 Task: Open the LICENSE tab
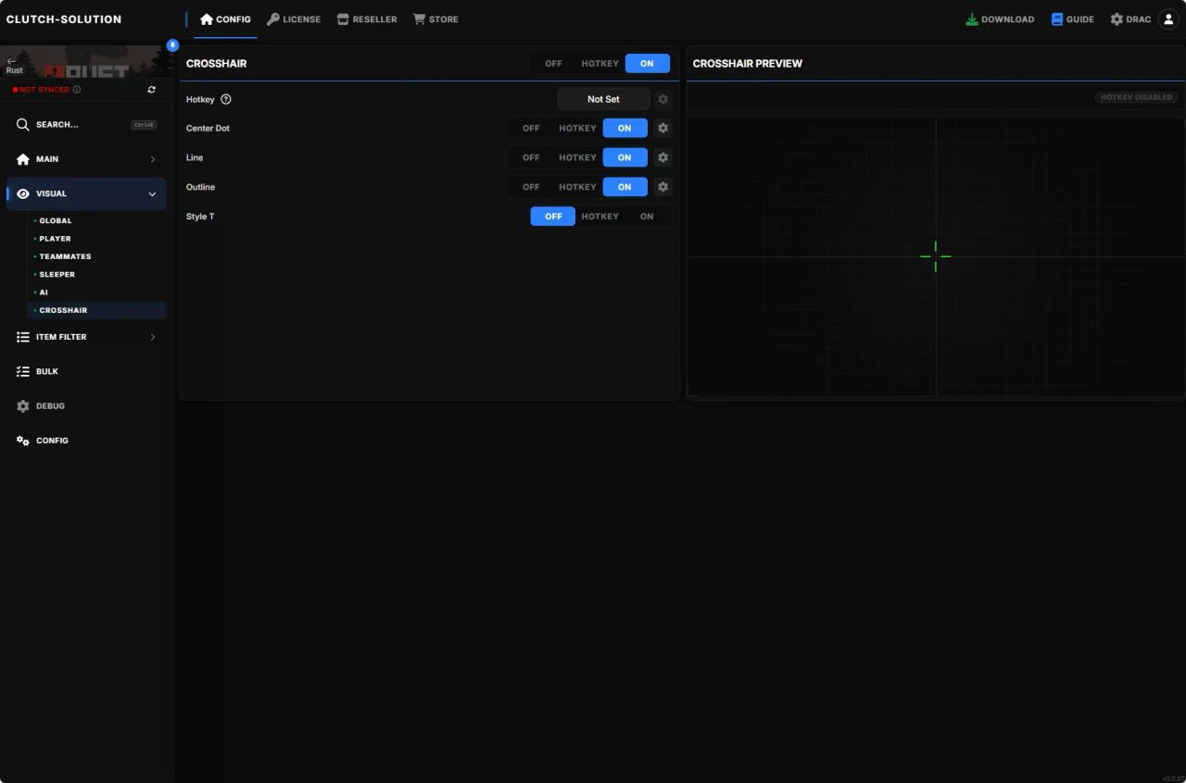point(294,19)
